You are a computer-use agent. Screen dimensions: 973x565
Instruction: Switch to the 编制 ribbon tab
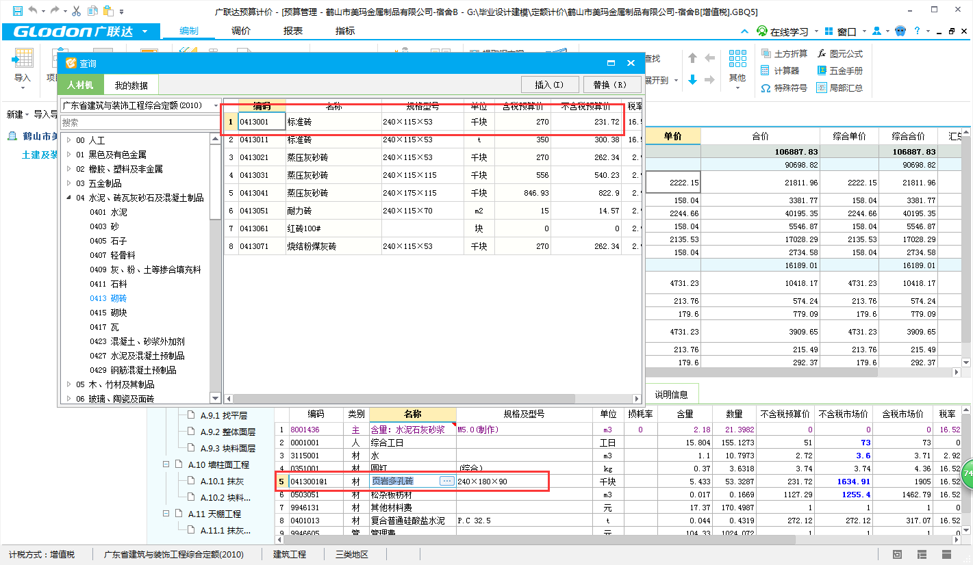189,31
